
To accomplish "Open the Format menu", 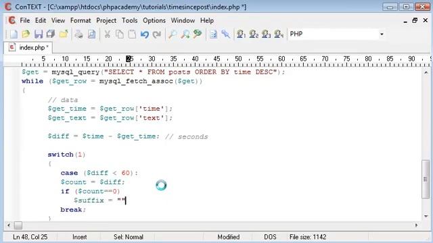I will tap(81, 21).
